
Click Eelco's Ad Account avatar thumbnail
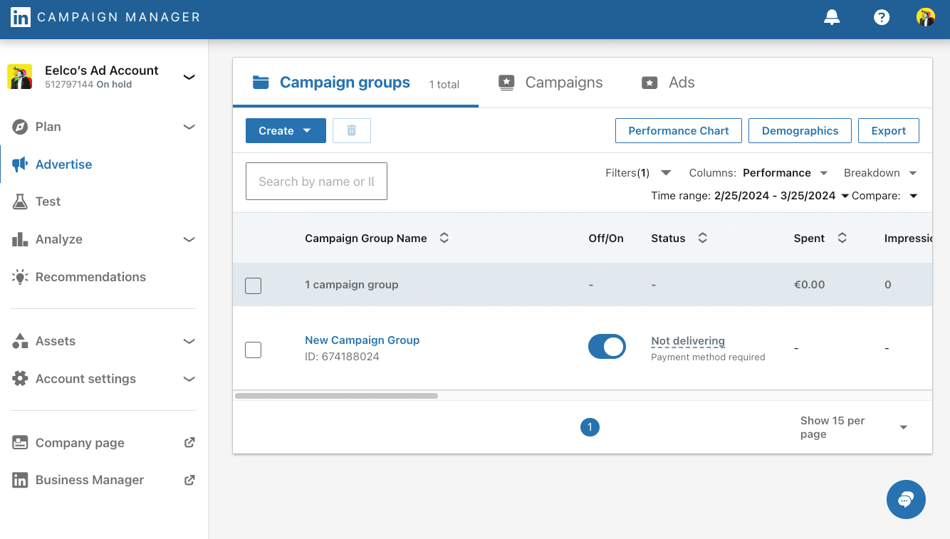[20, 77]
